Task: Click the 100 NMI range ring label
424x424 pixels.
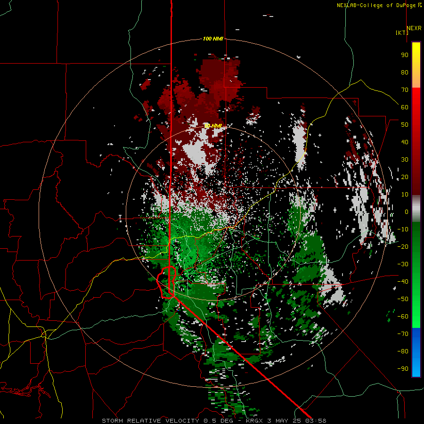Action: click(213, 39)
